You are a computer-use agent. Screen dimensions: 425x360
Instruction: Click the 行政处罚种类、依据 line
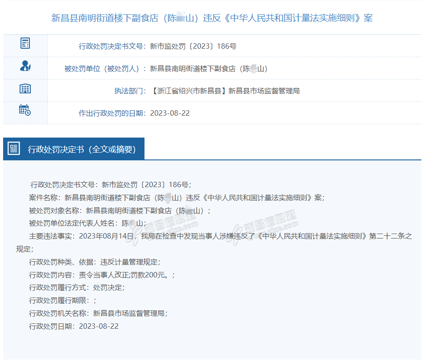point(95,262)
